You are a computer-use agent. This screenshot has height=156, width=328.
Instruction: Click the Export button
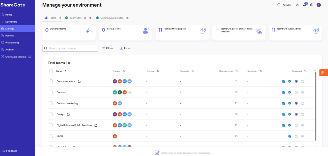pyautogui.click(x=126, y=48)
